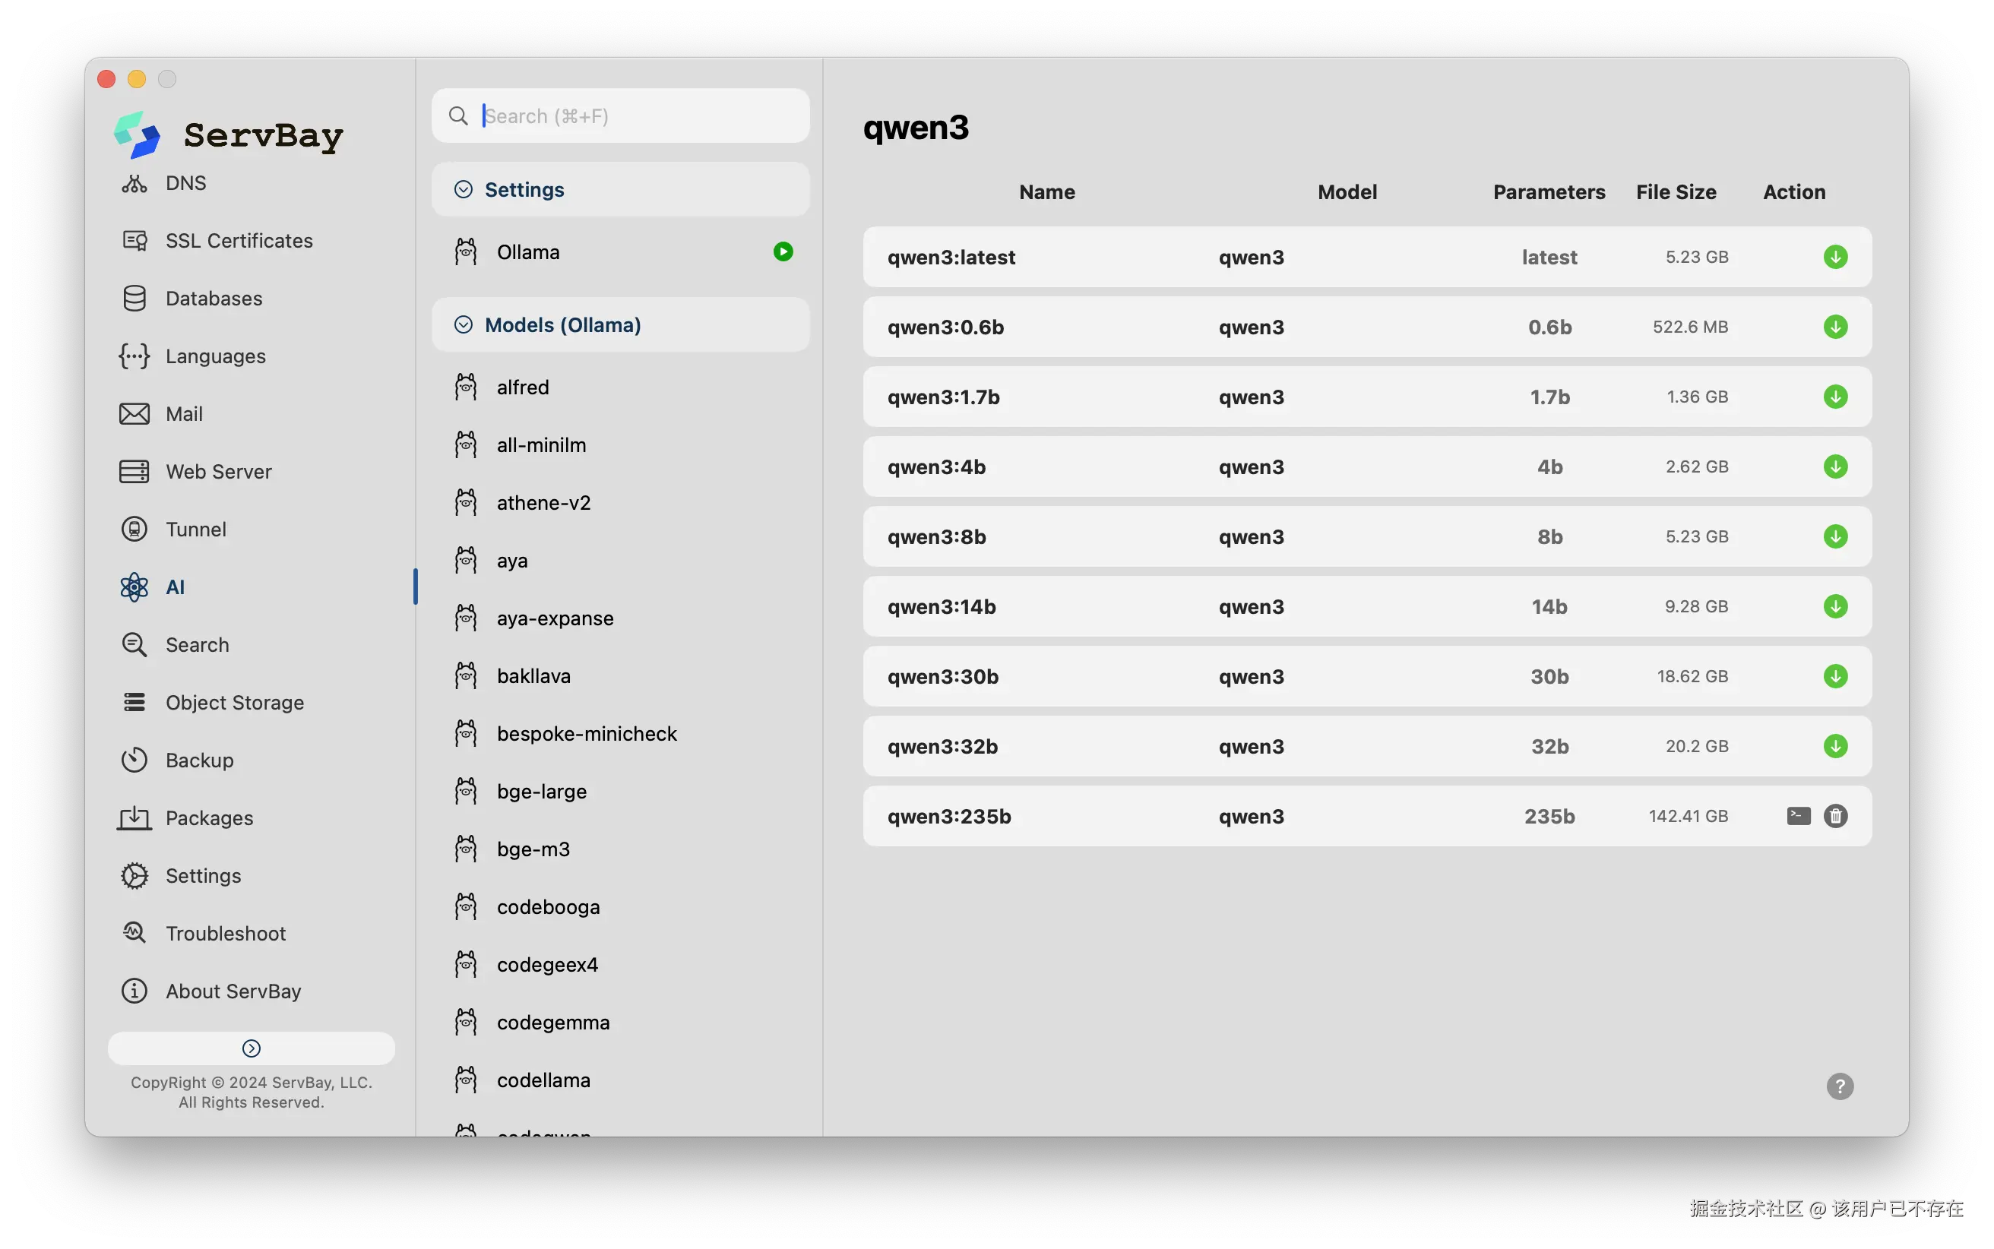Collapse the Models (Ollama) section
1994x1249 pixels.
464,324
